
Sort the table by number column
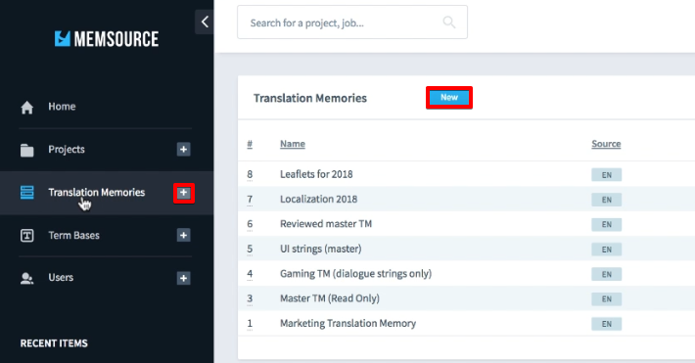(250, 144)
